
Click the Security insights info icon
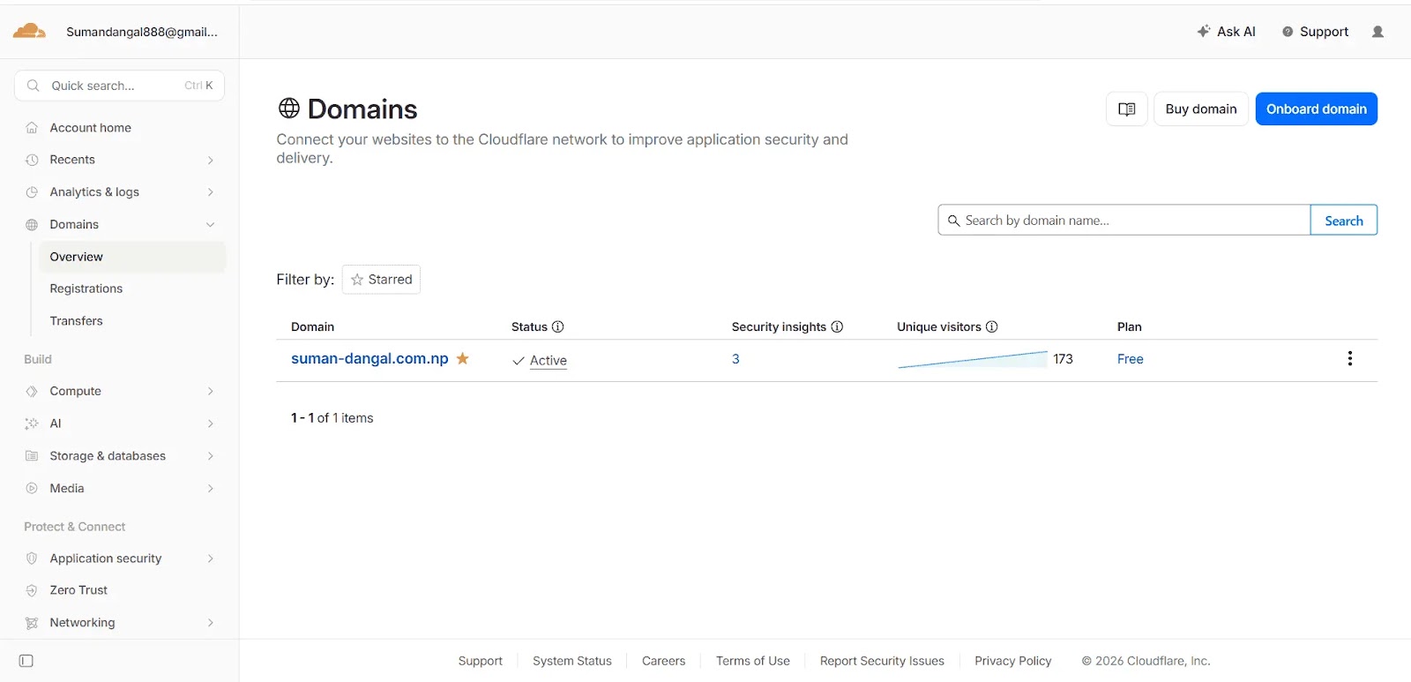[x=837, y=326]
